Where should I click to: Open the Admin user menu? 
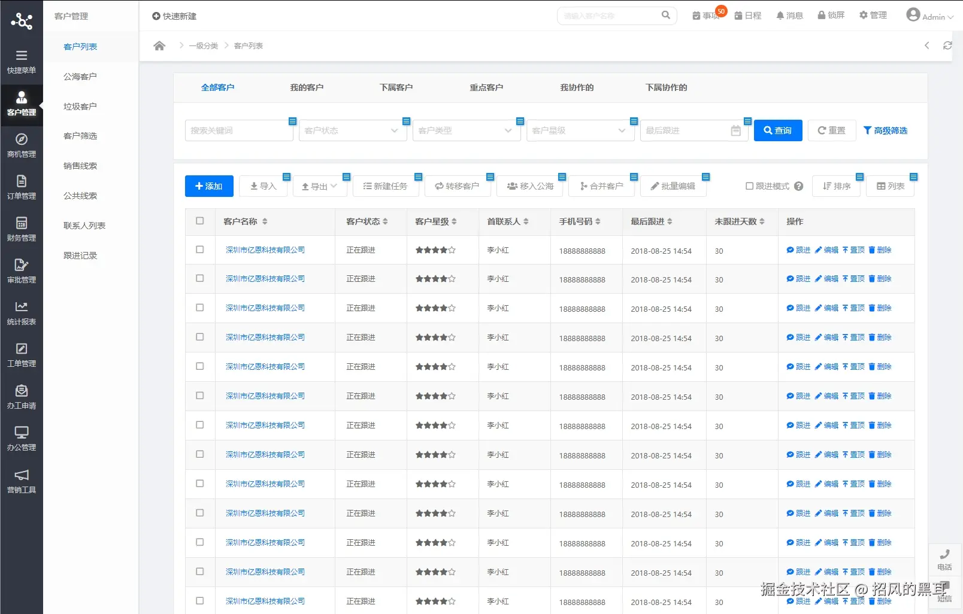tap(929, 16)
